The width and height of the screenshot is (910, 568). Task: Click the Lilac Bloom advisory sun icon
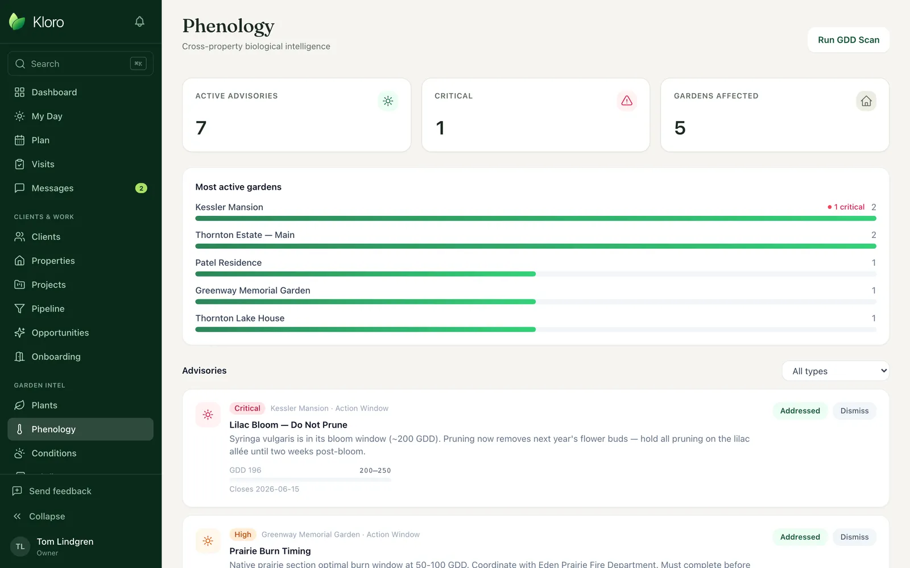208,415
